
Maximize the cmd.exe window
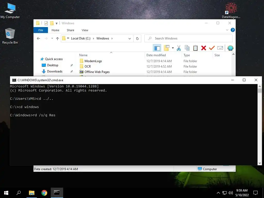[x=244, y=80]
